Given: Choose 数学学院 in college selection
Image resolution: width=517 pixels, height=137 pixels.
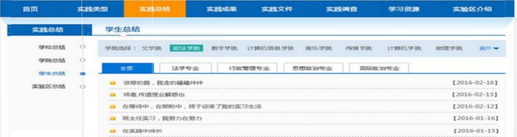Looking at the screenshot, I should (224, 48).
